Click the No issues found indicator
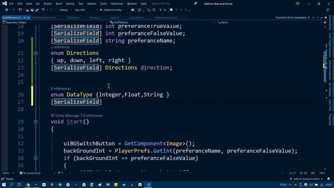Screen dimensions: 334x188 (x=30, y=173)
